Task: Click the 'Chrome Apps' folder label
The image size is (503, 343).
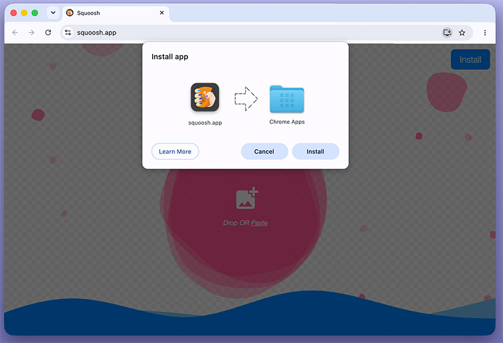Action: pos(287,121)
